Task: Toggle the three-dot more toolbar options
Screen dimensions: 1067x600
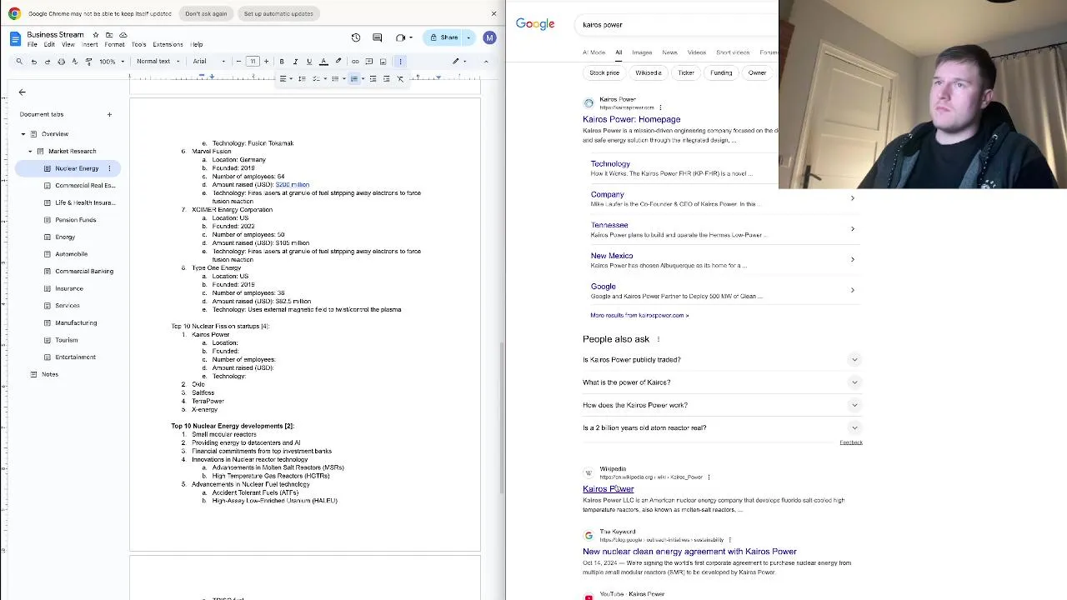Action: pyautogui.click(x=400, y=62)
